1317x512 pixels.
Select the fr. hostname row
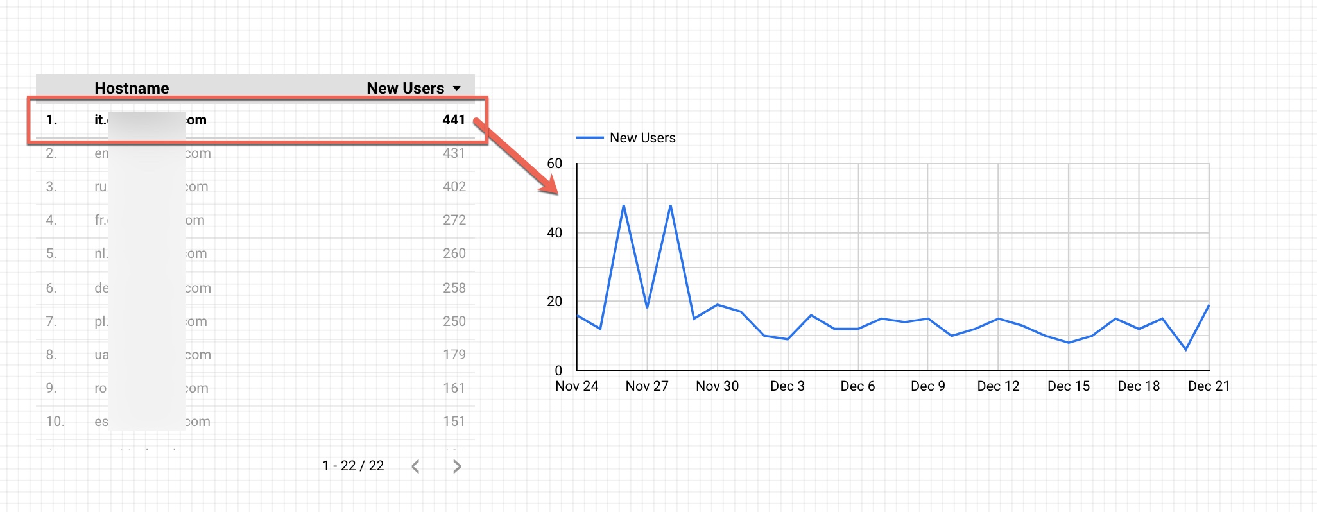pyautogui.click(x=257, y=220)
